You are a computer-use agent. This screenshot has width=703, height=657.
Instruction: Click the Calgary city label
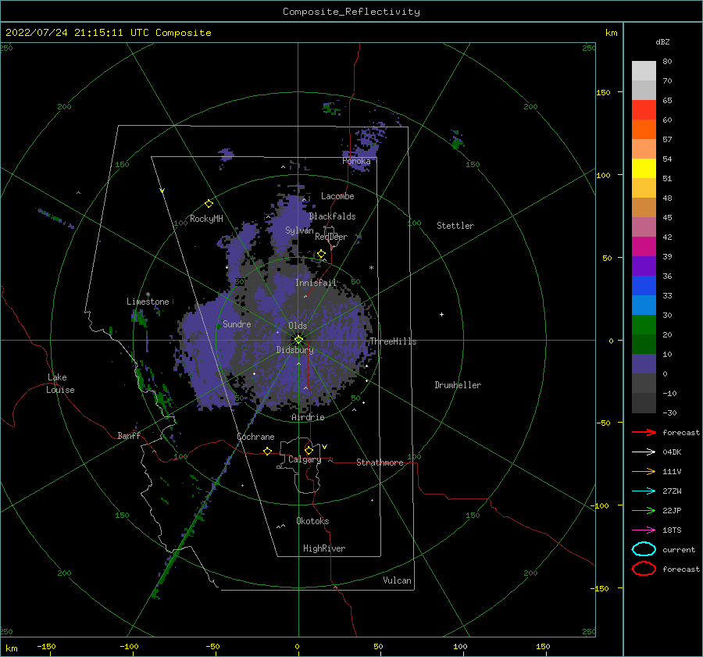point(305,459)
